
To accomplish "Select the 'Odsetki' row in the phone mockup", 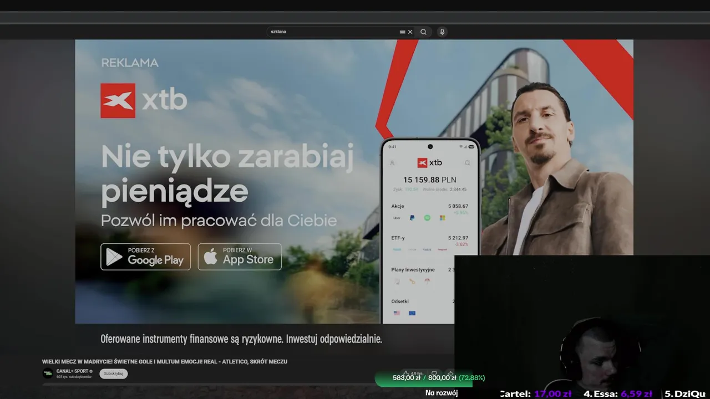I will pos(423,306).
